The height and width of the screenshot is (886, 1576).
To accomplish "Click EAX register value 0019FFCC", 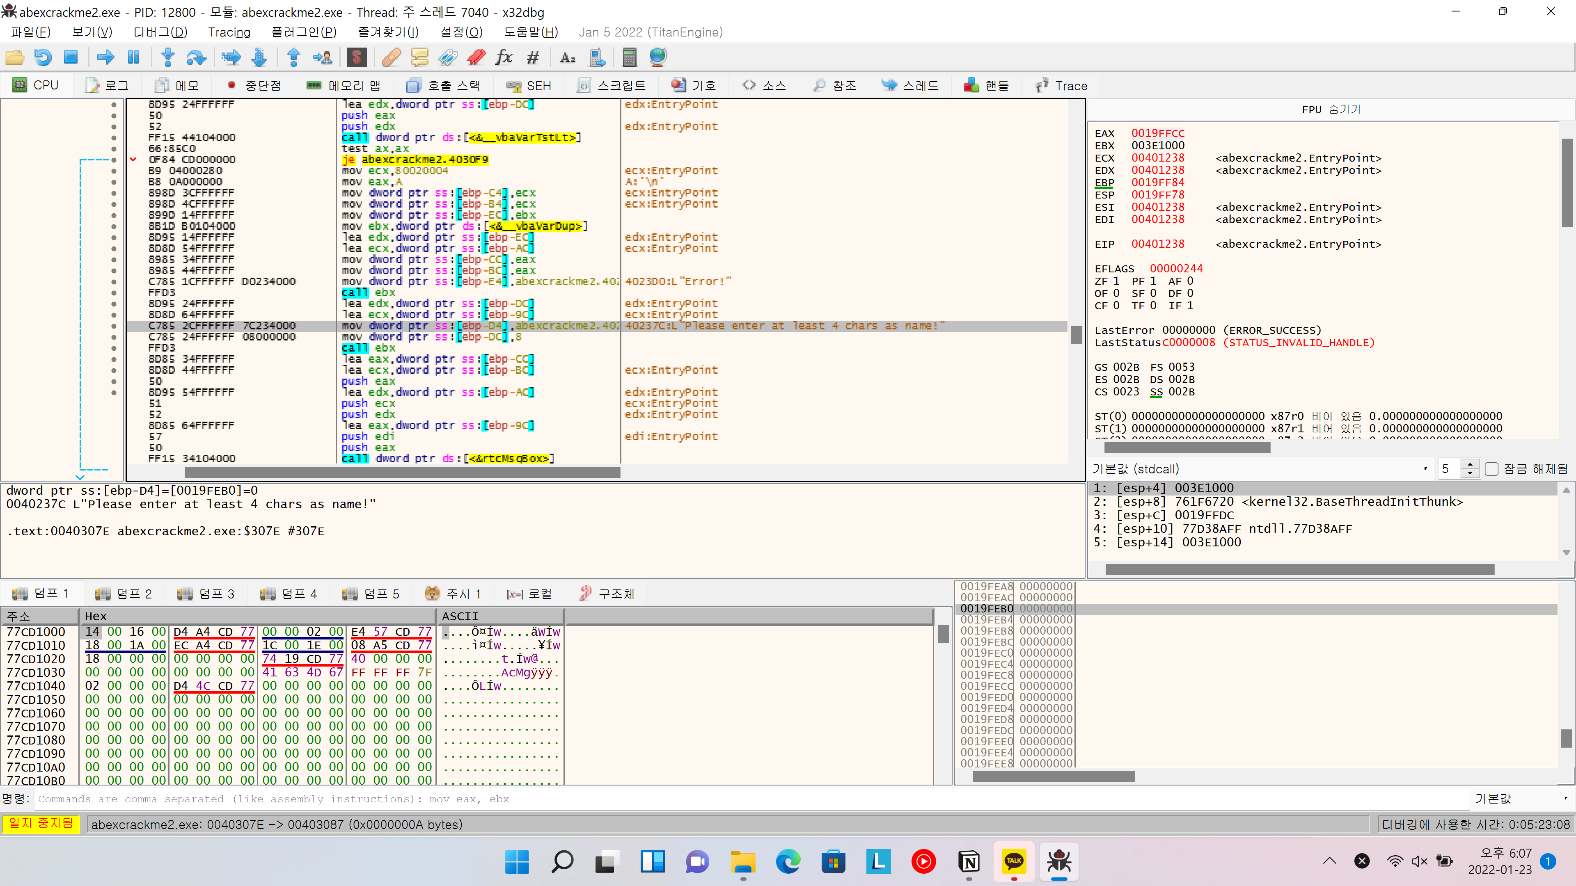I will click(1157, 133).
